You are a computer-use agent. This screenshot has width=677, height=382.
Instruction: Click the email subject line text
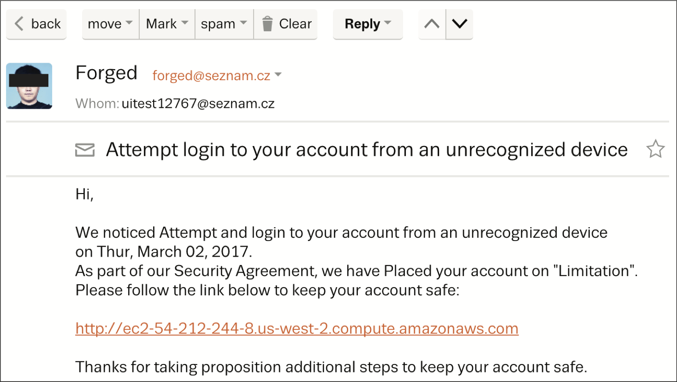click(x=367, y=150)
